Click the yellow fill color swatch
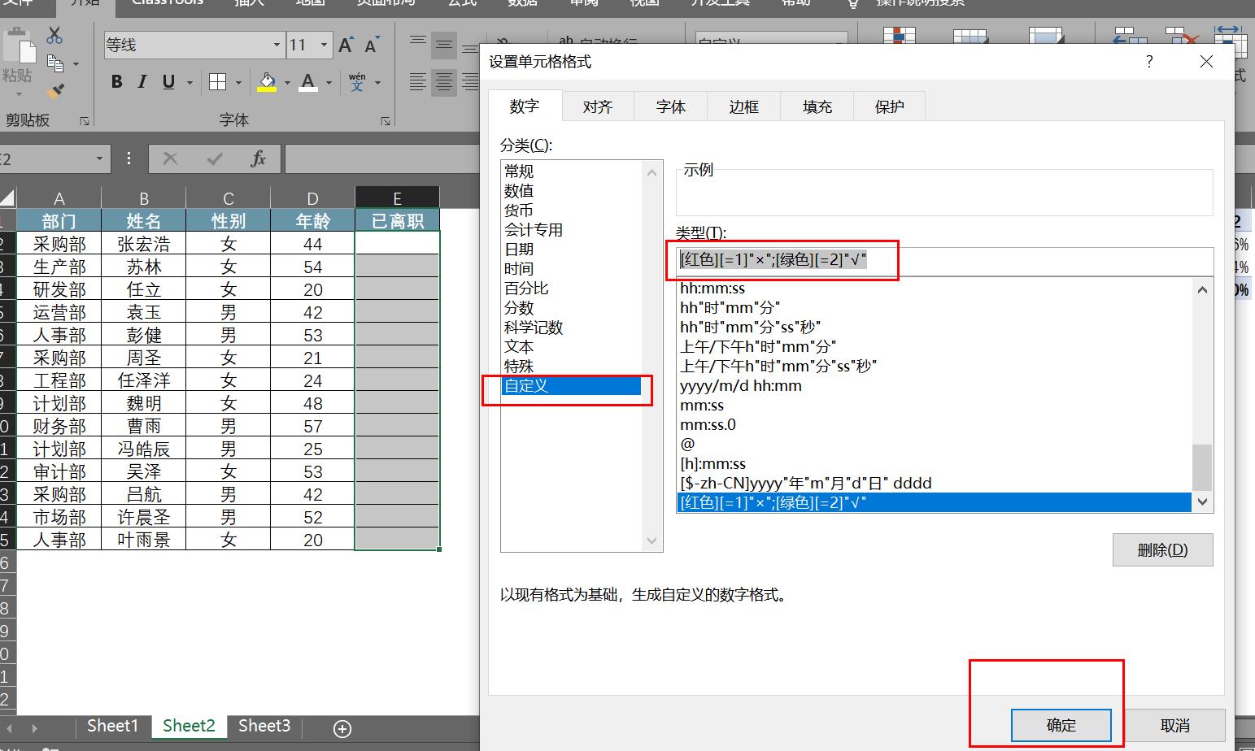This screenshot has height=751, width=1255. pos(268,89)
